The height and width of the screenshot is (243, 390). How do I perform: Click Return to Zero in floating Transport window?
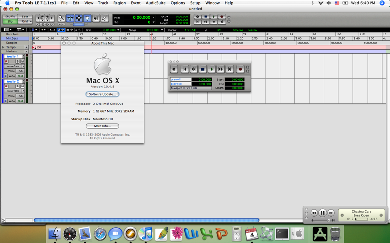[x=185, y=69]
